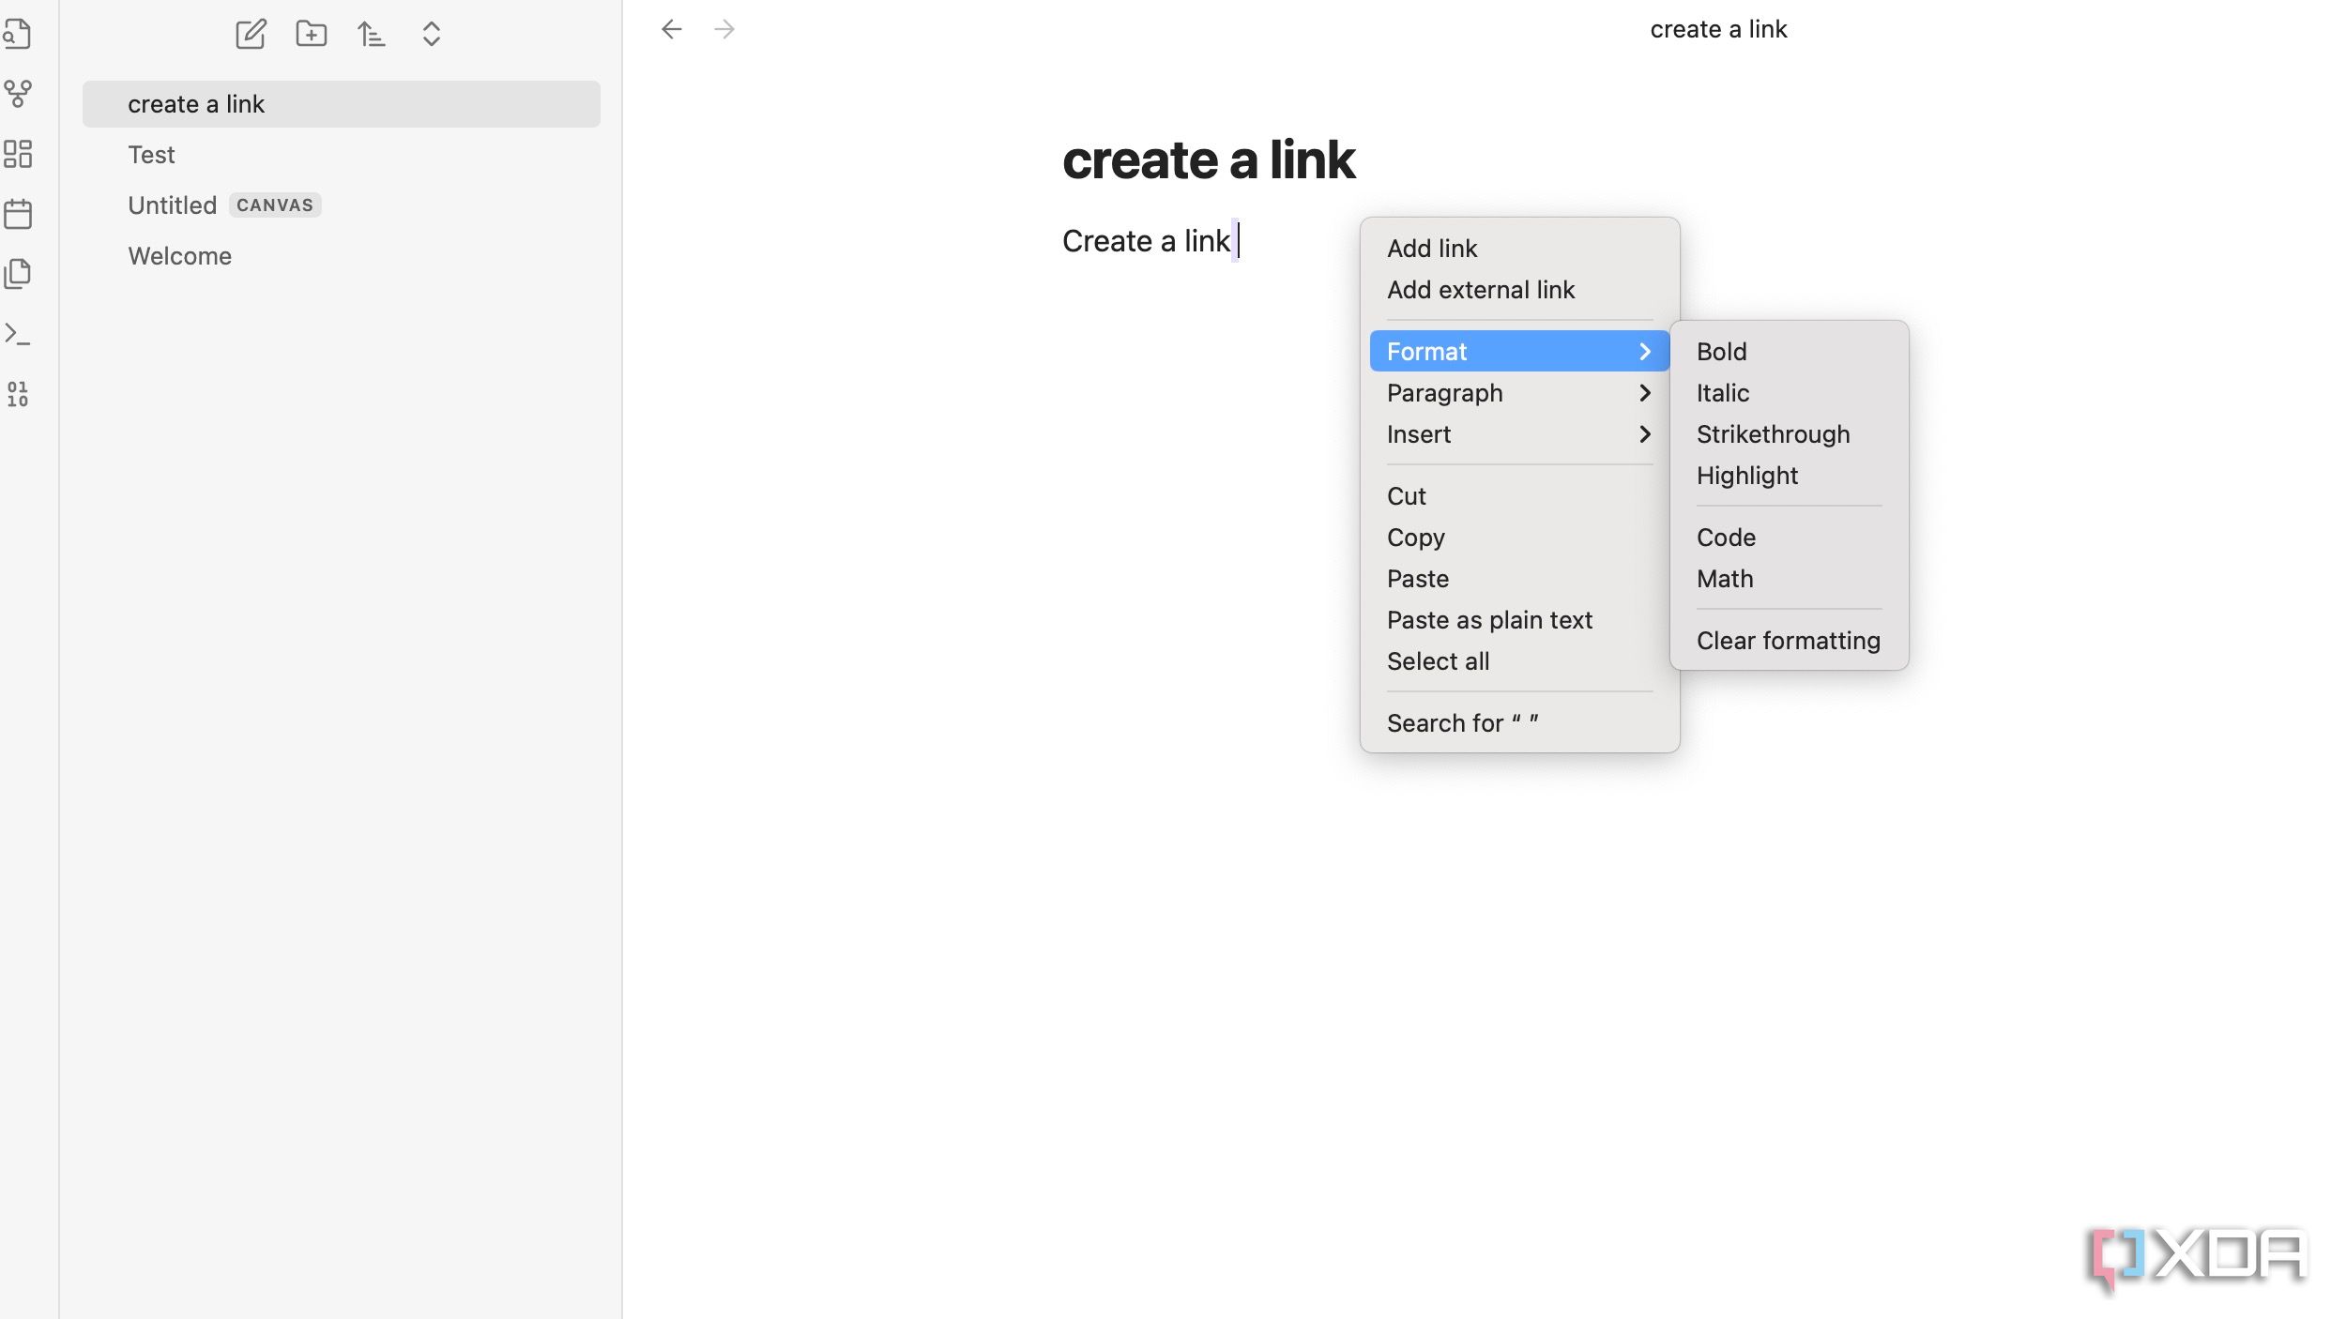Select the Highlight formatting button

[x=1746, y=474]
